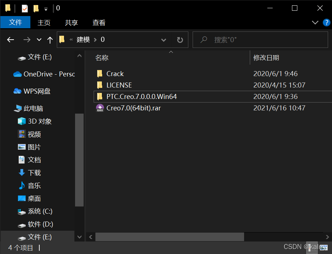Go back with the left arrow
332x254 pixels.
(x=10, y=40)
